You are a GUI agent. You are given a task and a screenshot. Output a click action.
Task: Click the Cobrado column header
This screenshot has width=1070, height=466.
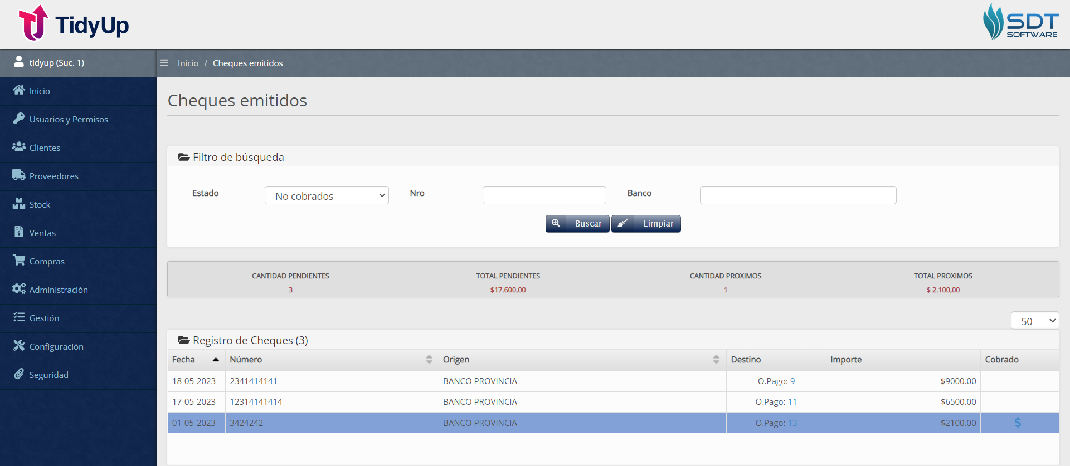pos(1019,360)
